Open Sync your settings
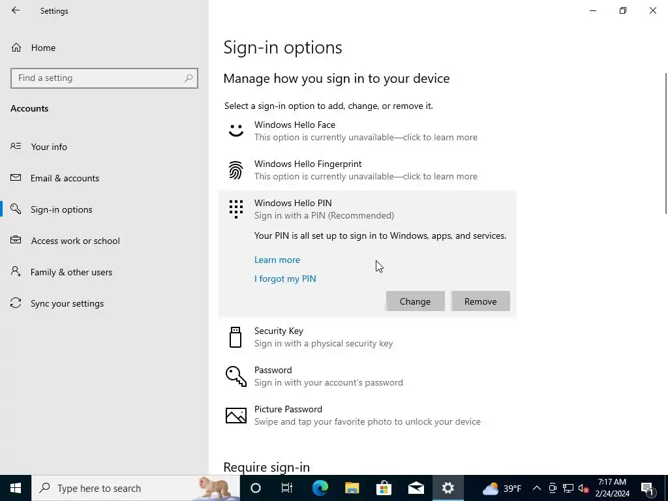 pyautogui.click(x=67, y=303)
